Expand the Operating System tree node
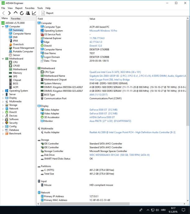 pyautogui.click(x=3, y=91)
